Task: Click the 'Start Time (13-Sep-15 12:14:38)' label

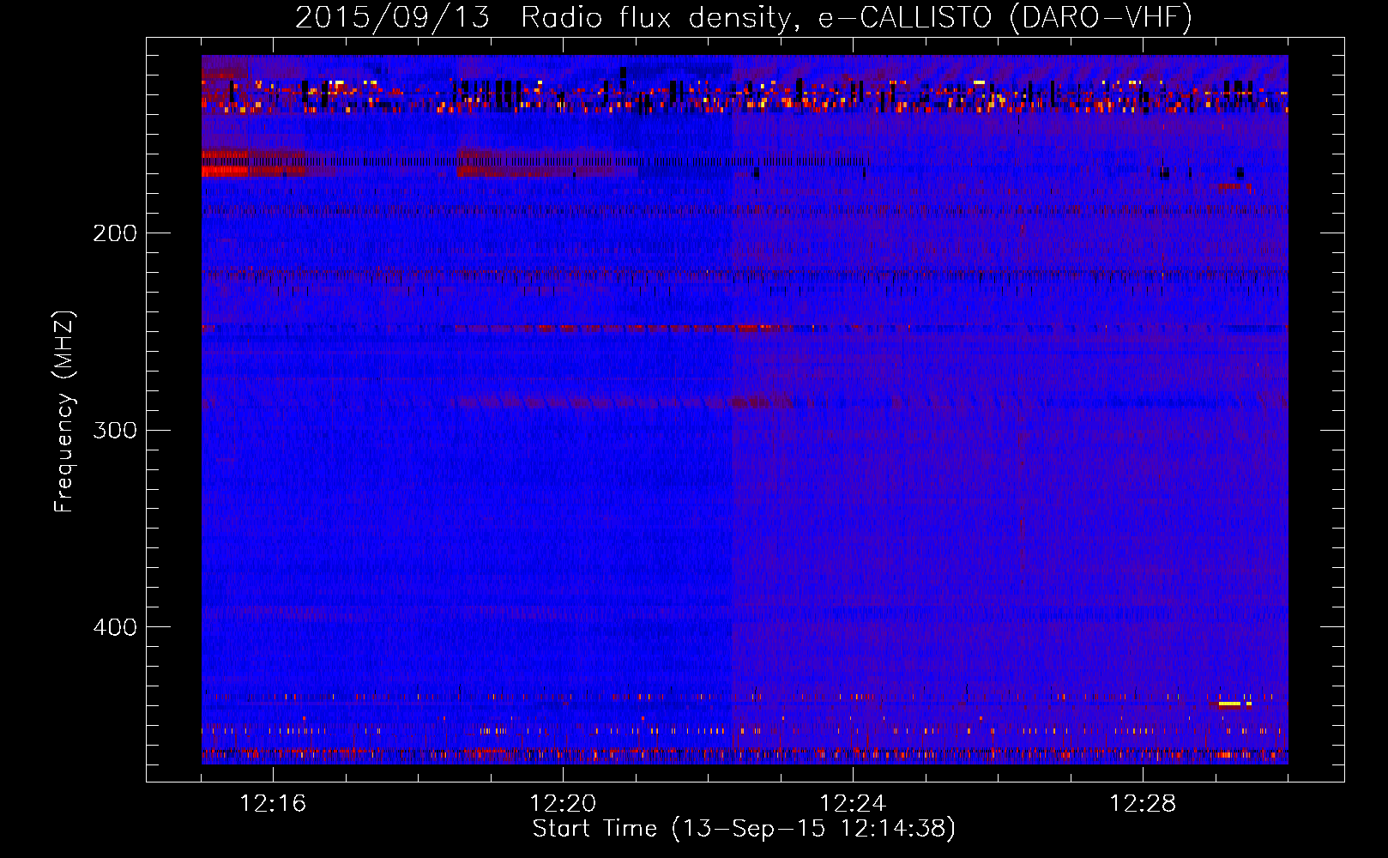Action: click(744, 829)
